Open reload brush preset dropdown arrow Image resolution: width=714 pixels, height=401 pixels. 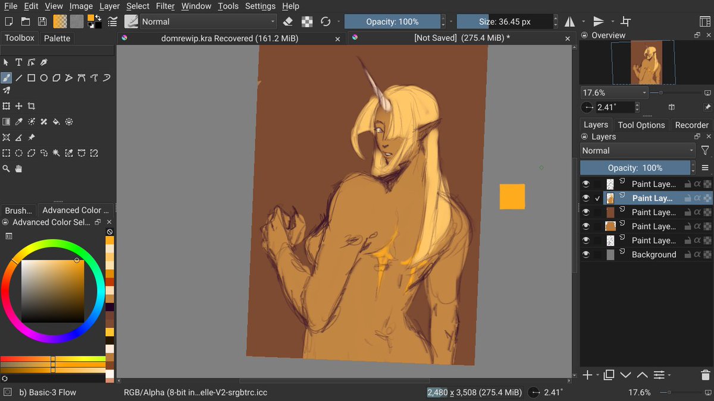[339, 21]
